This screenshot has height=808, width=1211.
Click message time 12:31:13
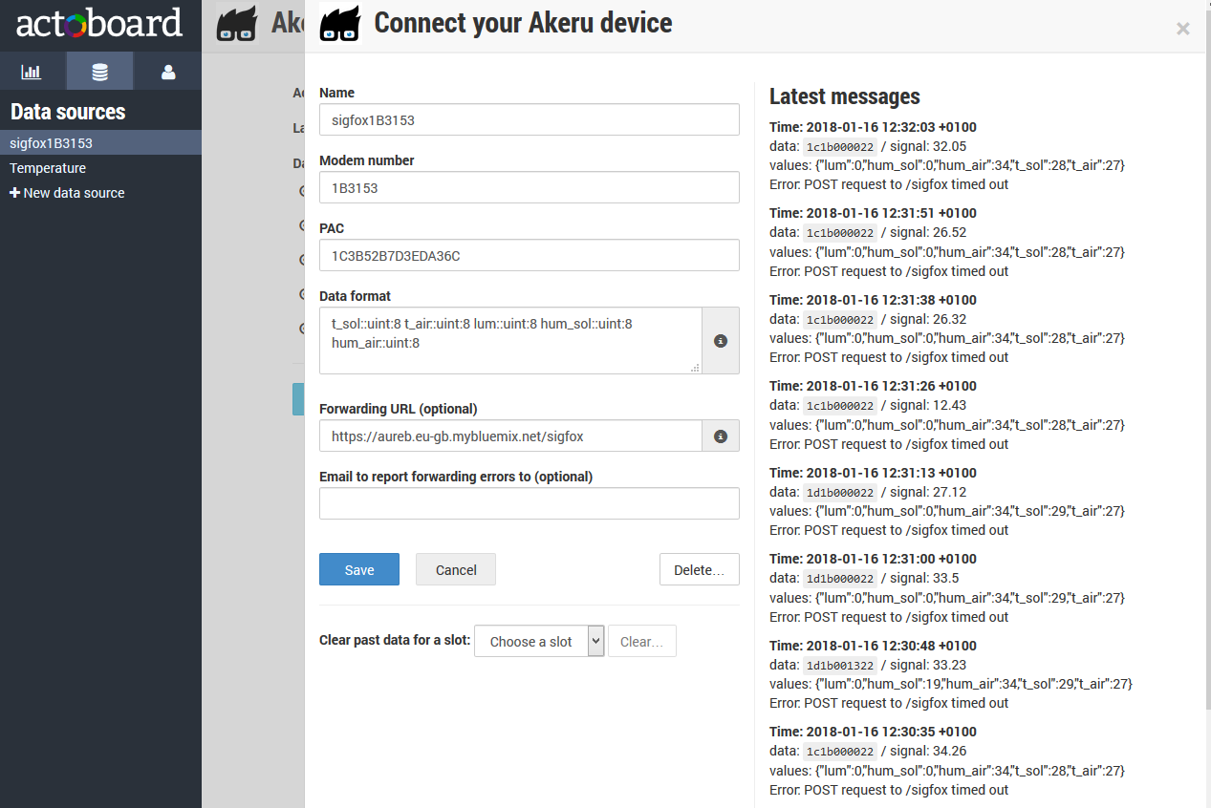873,473
